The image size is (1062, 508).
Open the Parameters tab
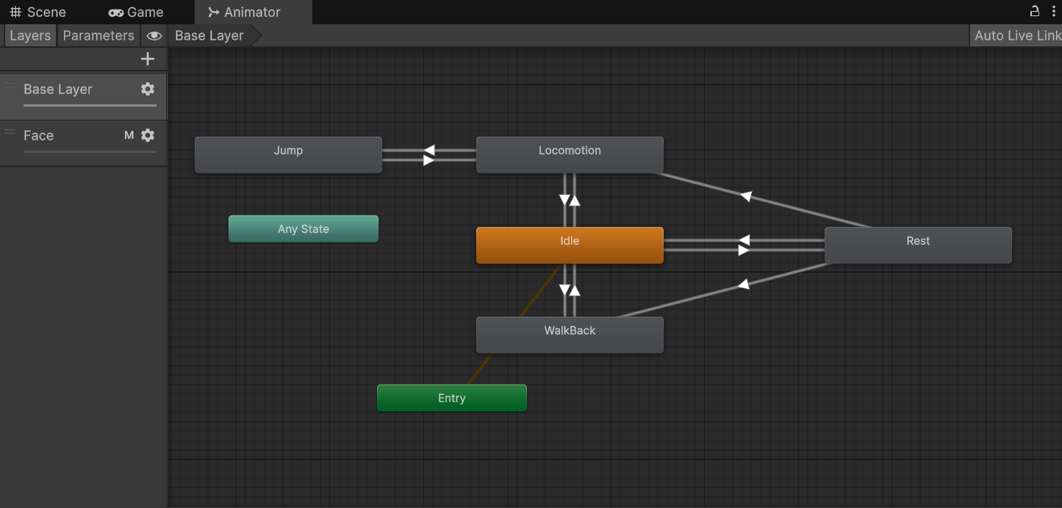coord(98,35)
